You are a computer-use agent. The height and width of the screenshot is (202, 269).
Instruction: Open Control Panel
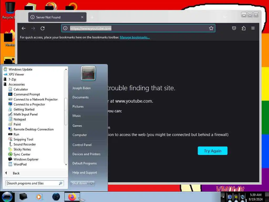click(82, 145)
